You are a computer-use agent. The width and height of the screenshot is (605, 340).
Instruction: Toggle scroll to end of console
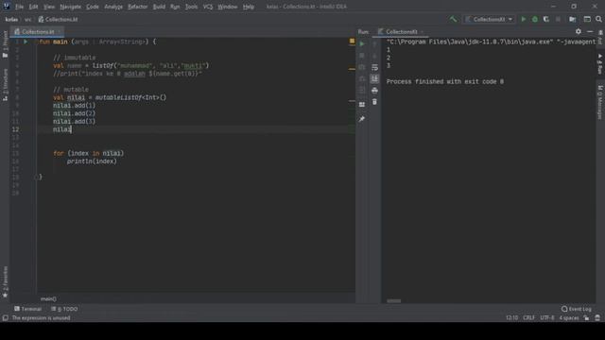click(x=374, y=78)
